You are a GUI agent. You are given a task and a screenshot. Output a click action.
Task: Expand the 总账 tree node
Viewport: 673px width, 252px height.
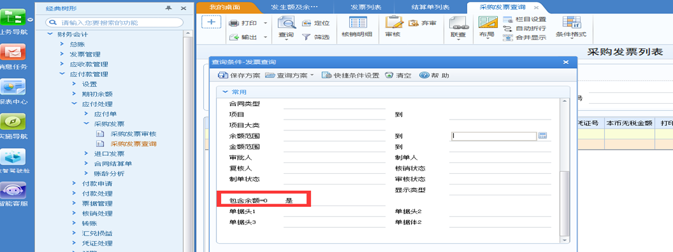click(62, 44)
